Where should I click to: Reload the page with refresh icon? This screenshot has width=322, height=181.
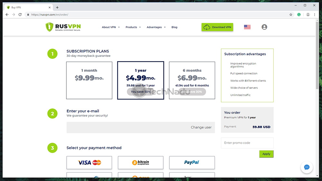(20, 14)
